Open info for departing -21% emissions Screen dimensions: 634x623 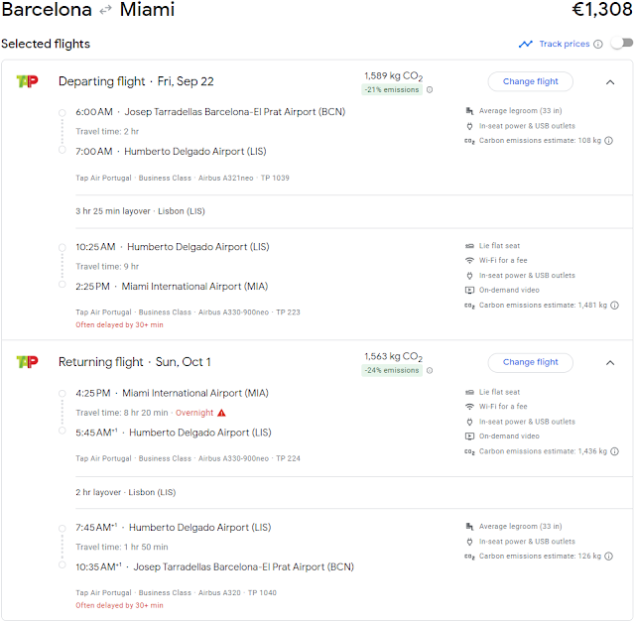pos(430,90)
